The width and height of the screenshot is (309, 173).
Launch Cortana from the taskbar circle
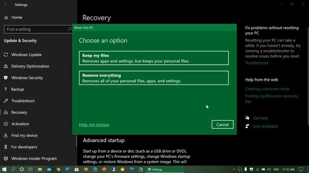tap(22, 169)
